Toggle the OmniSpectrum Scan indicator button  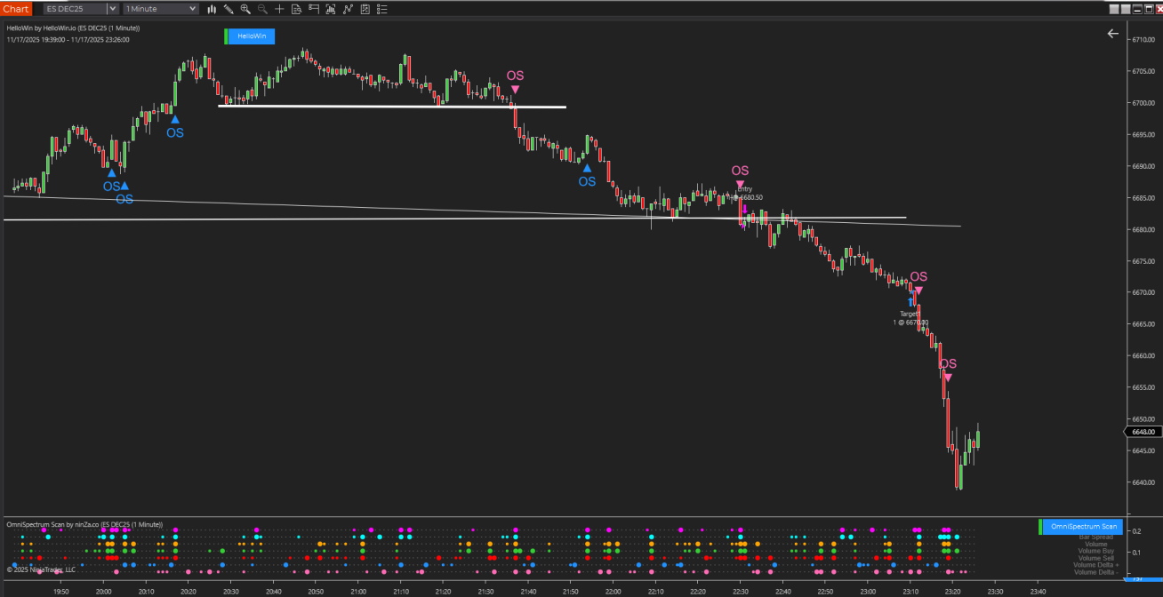point(1084,527)
